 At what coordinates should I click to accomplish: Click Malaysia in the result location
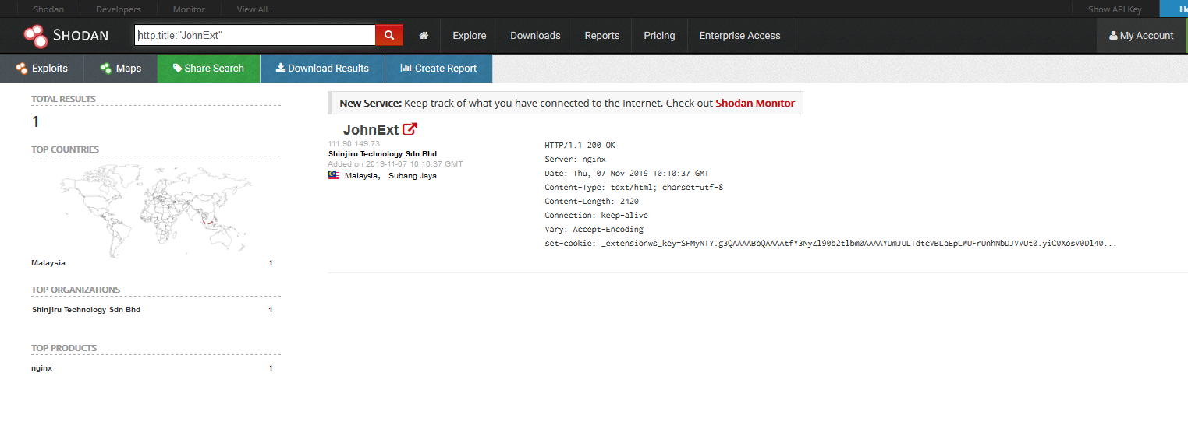tap(361, 176)
